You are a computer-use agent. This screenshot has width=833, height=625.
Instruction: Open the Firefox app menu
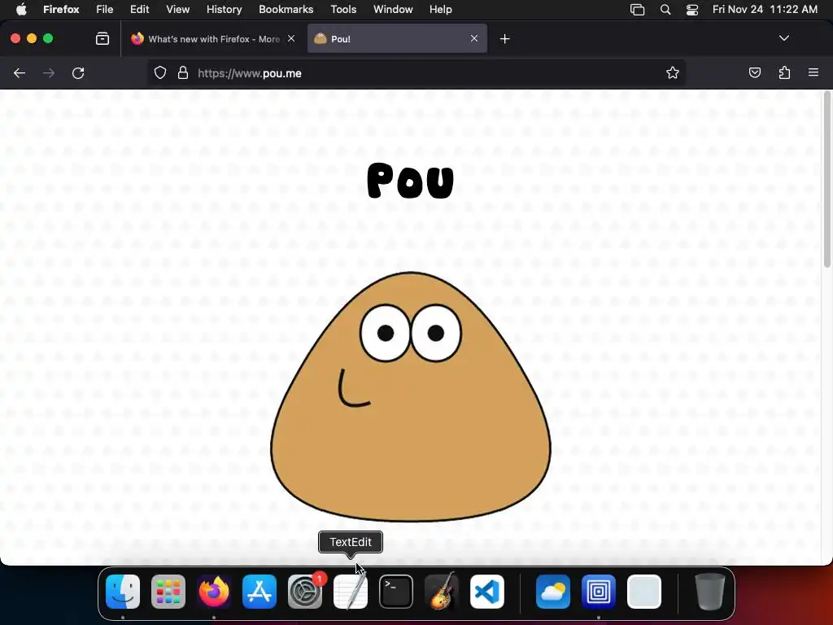[61, 9]
